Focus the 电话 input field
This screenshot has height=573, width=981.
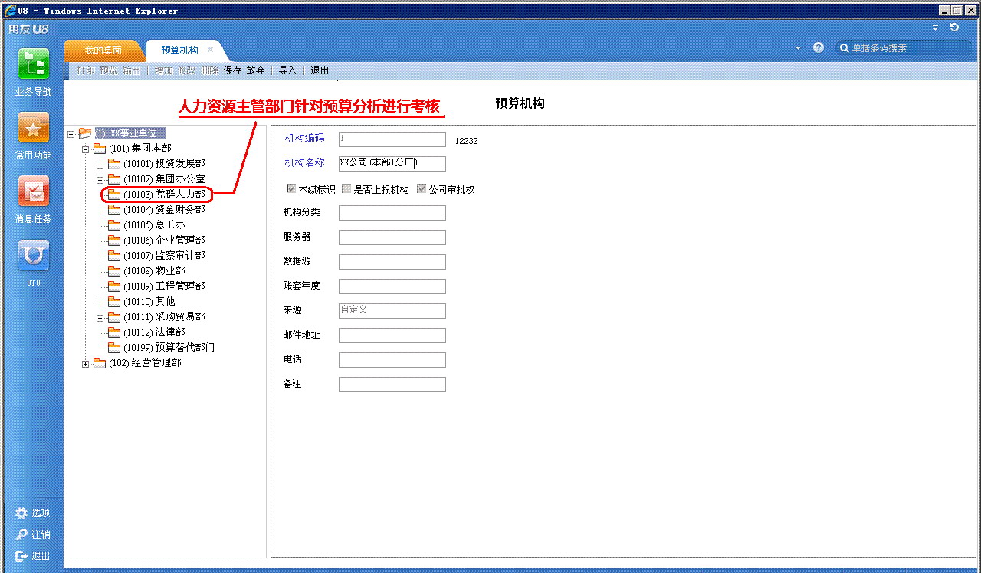coord(392,360)
